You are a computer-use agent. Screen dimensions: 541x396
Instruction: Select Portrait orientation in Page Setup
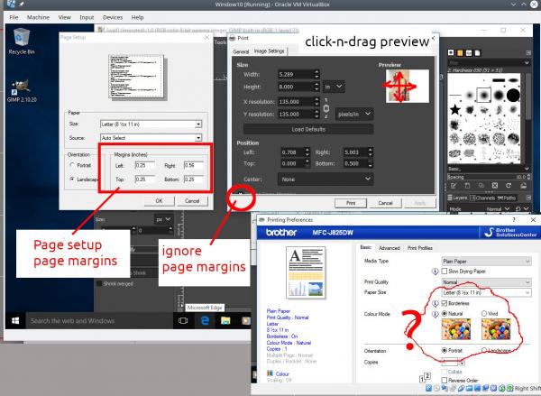point(72,165)
